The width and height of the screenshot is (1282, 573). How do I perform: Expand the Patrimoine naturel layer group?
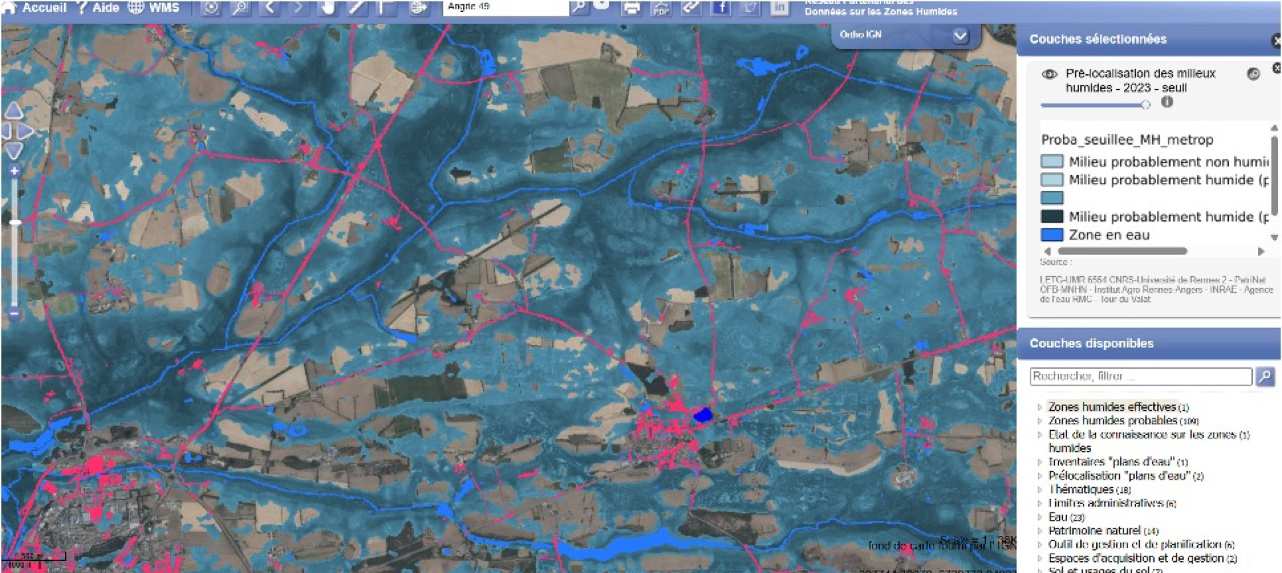pyautogui.click(x=1040, y=531)
